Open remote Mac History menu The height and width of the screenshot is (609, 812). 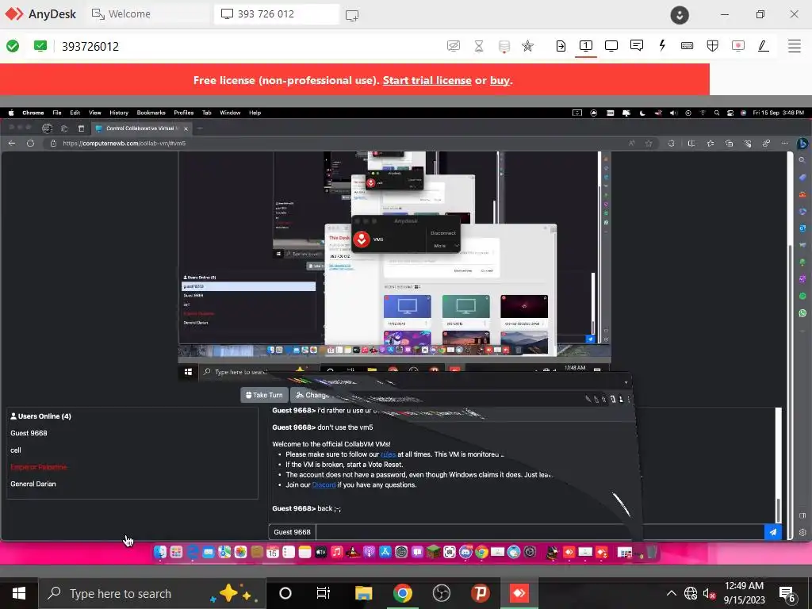pyautogui.click(x=119, y=113)
